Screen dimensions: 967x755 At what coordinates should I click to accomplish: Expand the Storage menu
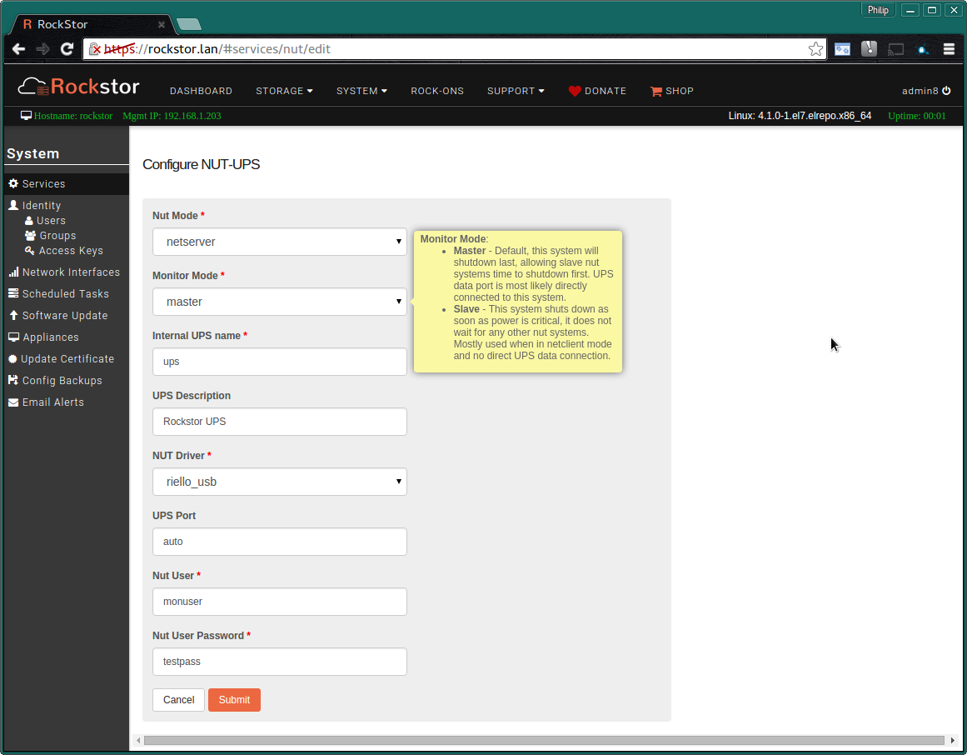click(x=284, y=91)
